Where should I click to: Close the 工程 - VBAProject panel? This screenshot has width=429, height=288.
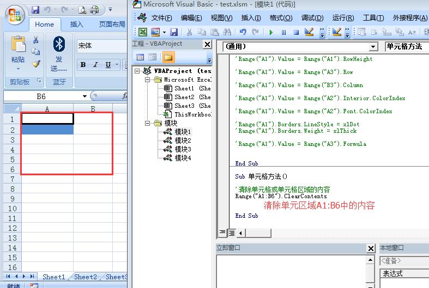[x=207, y=44]
